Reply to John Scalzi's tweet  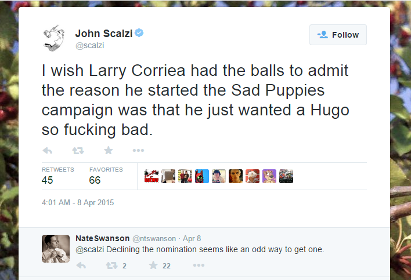tap(48, 151)
